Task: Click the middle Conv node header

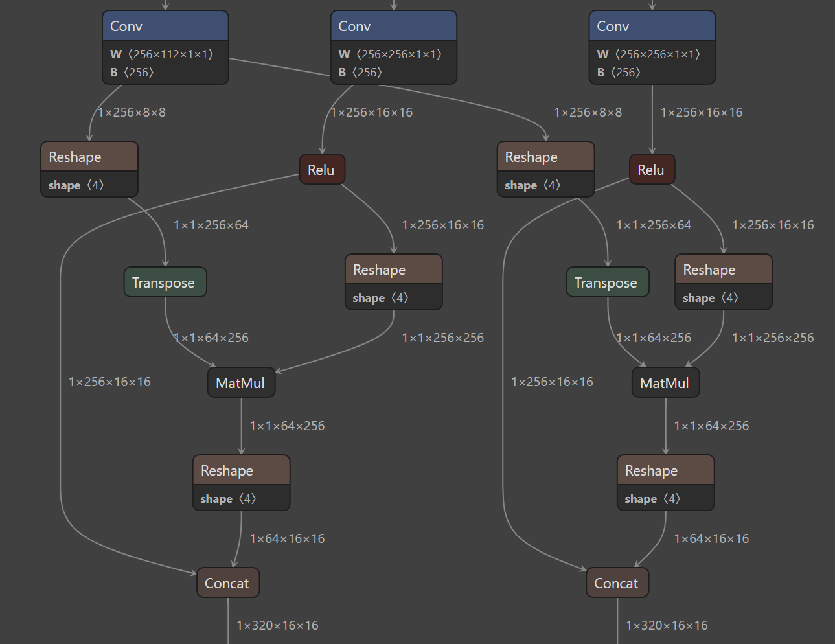Action: click(x=393, y=27)
